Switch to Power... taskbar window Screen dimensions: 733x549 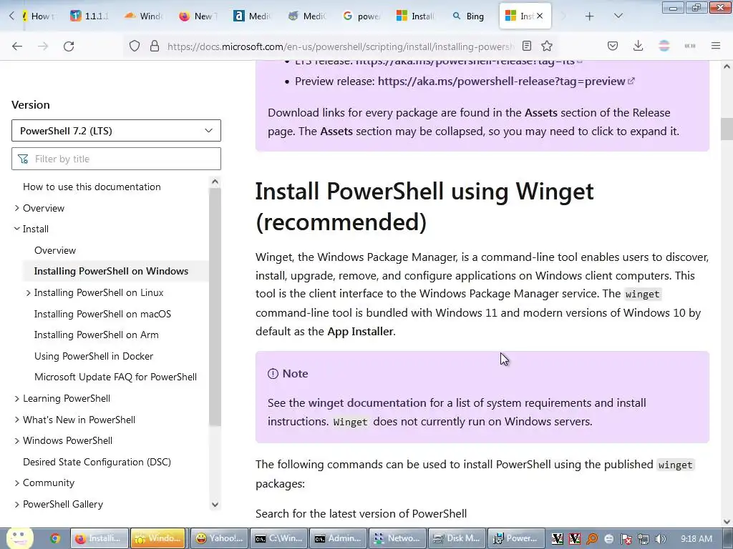tap(517, 539)
